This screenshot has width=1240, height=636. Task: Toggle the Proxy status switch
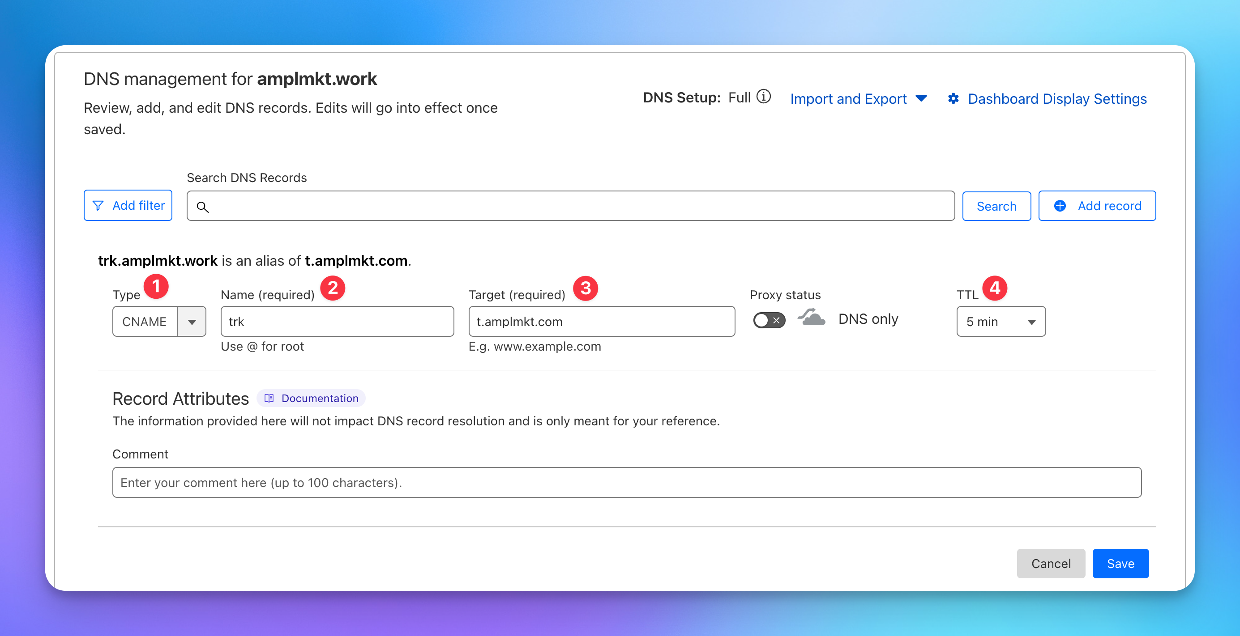(x=769, y=320)
